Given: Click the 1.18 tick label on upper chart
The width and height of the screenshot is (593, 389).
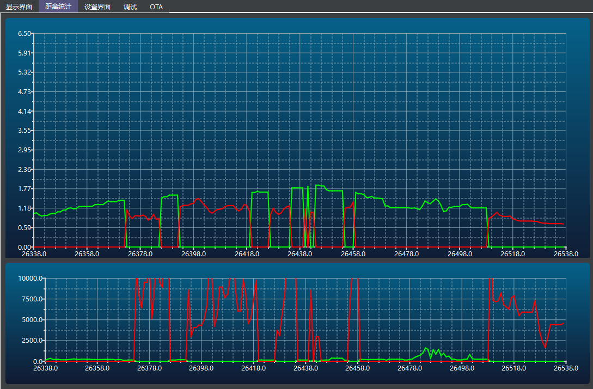Looking at the screenshot, I should coord(25,208).
